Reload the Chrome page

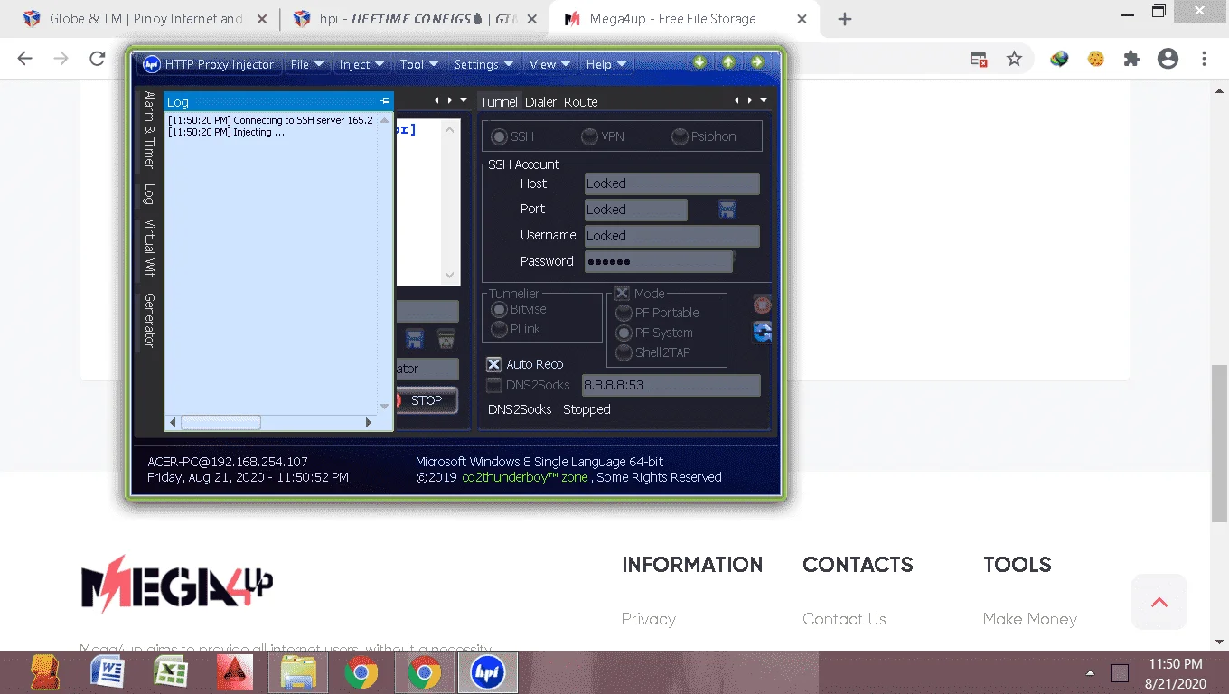(x=97, y=59)
